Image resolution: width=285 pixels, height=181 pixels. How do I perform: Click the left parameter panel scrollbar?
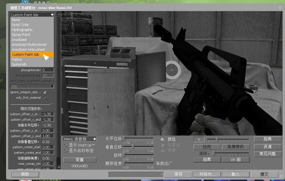(x=59, y=90)
